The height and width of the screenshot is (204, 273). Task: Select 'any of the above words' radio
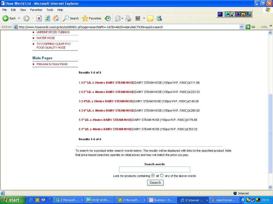162,176
